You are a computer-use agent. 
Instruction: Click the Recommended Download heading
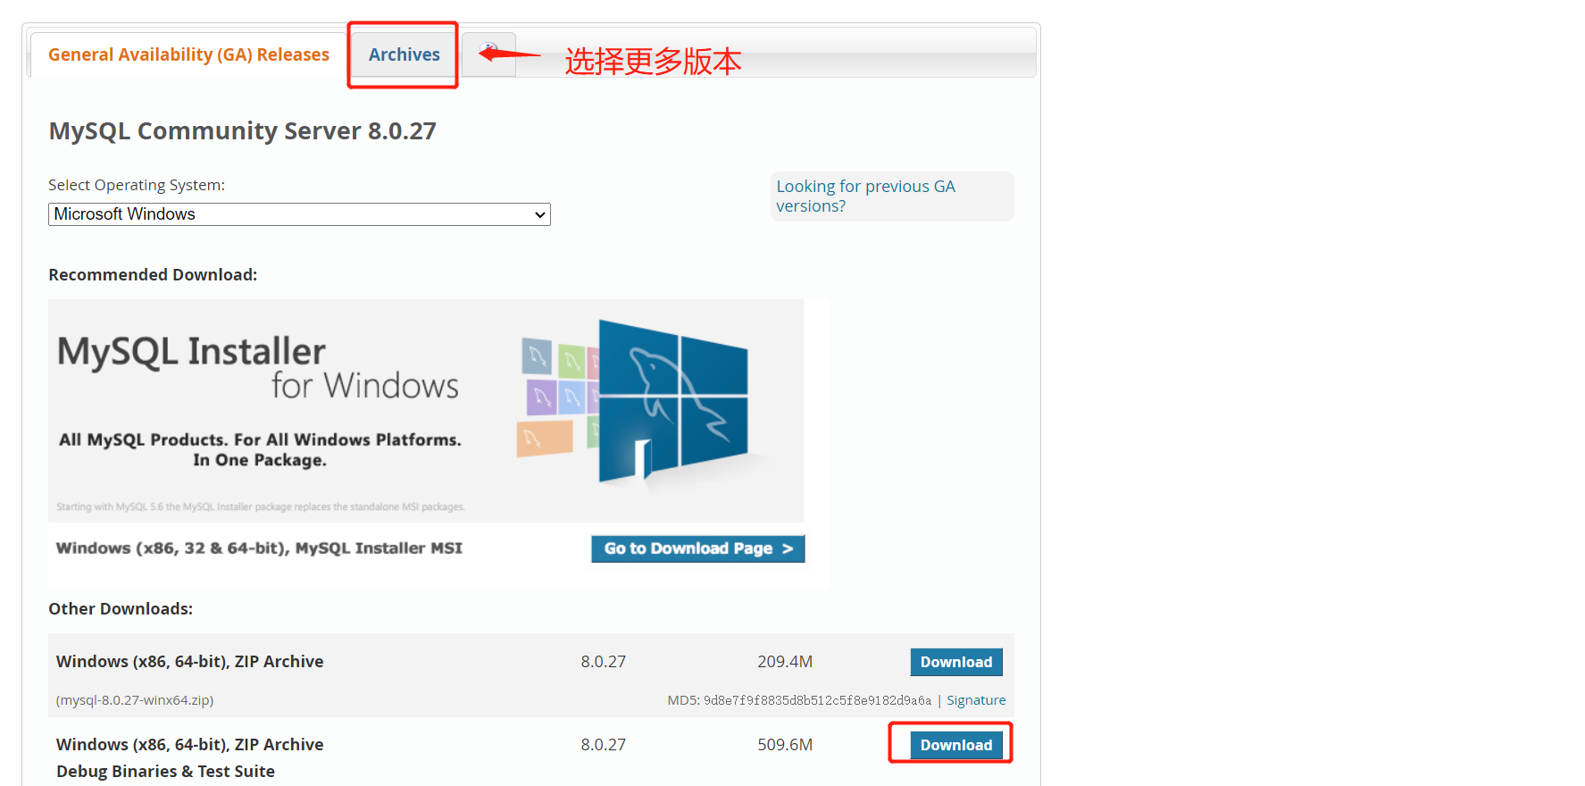[x=153, y=275]
